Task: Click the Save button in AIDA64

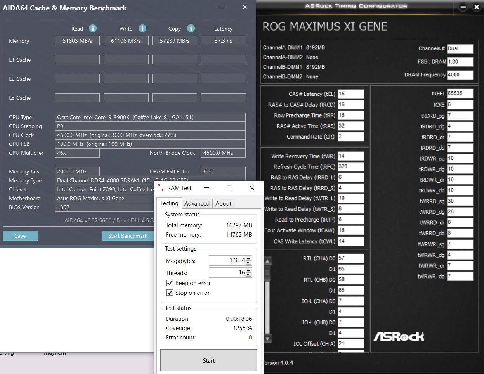Action: click(20, 236)
